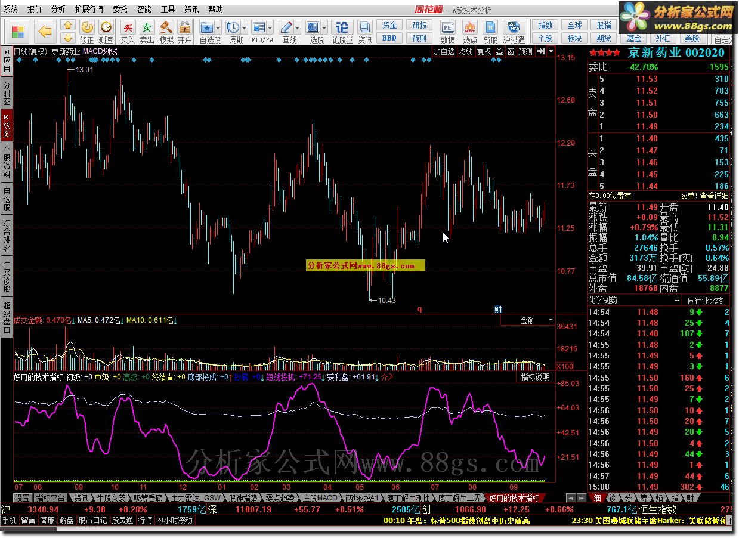Screen dimensions: 739x538
Task: Switch to the 主力雷达_GSW indicator tab
Action: pyautogui.click(x=196, y=497)
